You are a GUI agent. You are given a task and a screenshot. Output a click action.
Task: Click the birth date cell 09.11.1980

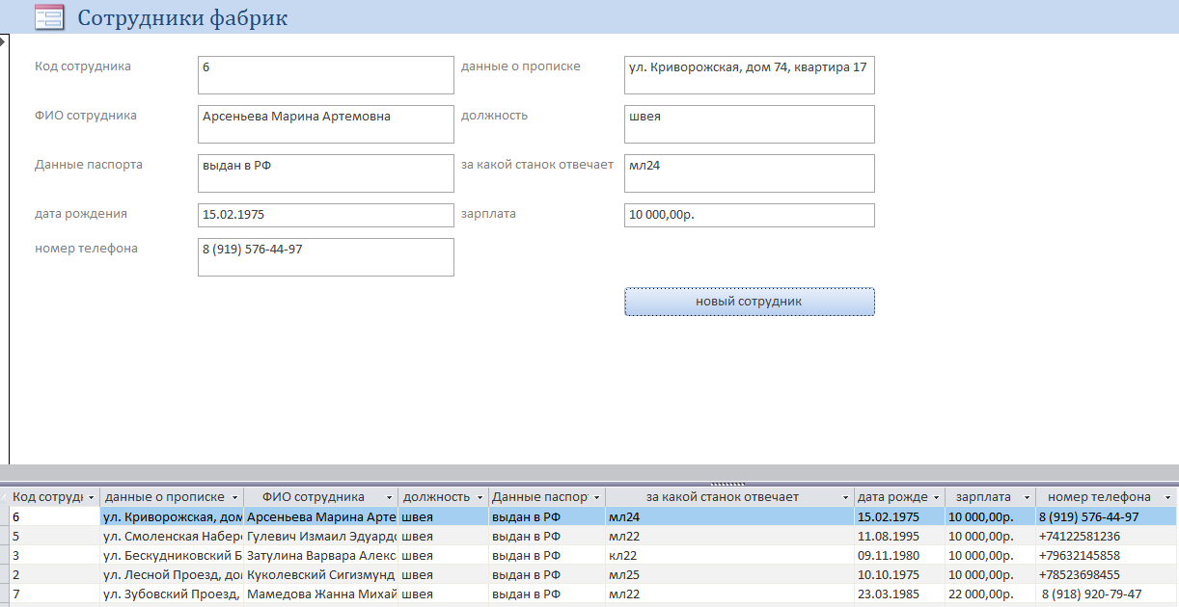click(900, 555)
